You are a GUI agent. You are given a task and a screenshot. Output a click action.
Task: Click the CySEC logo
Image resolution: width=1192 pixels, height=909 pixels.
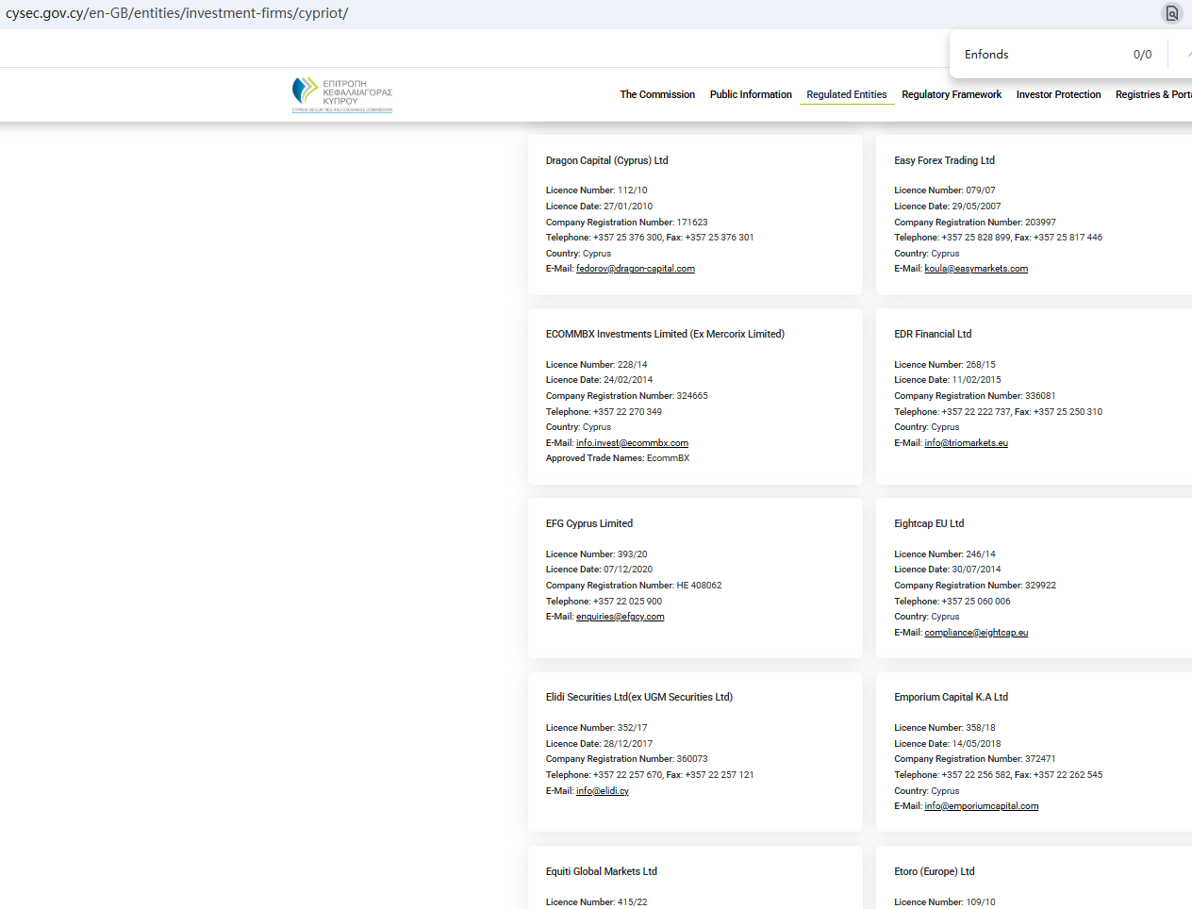[341, 94]
